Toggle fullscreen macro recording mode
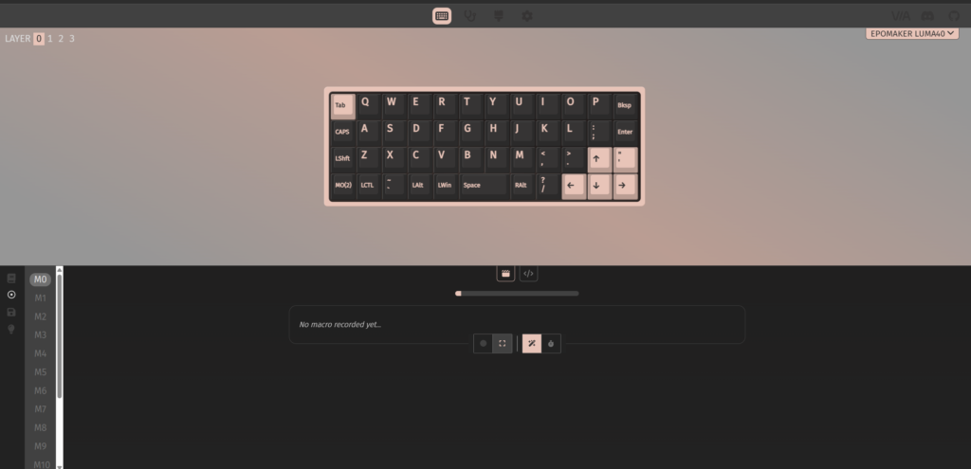Viewport: 971px width, 469px height. pyautogui.click(x=503, y=343)
